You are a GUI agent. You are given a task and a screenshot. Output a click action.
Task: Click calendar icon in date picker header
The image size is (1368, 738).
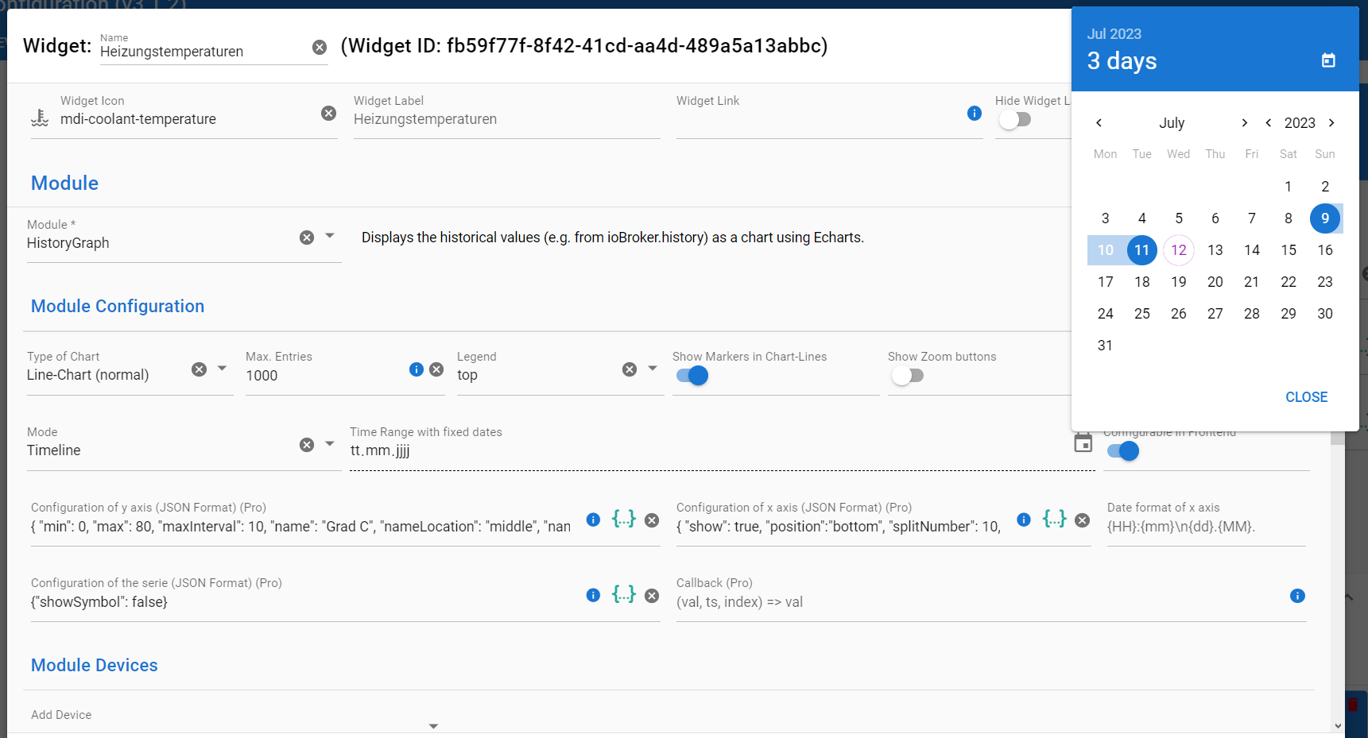[x=1328, y=60]
